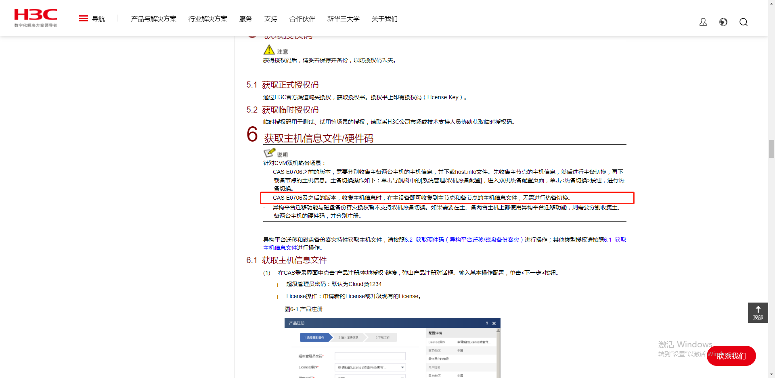Open the 产品注册 figure screenshot
The image size is (775, 378).
coord(392,348)
